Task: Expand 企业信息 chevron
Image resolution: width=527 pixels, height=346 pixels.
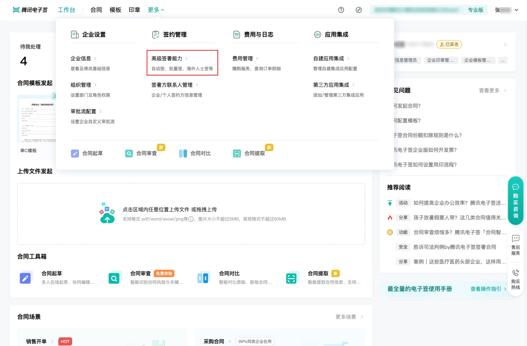Action: (x=96, y=58)
